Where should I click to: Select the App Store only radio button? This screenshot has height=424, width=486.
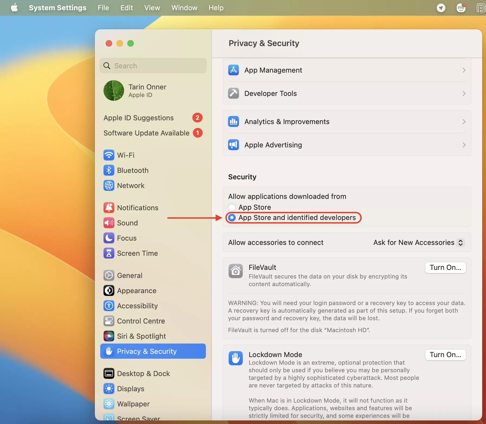point(232,207)
